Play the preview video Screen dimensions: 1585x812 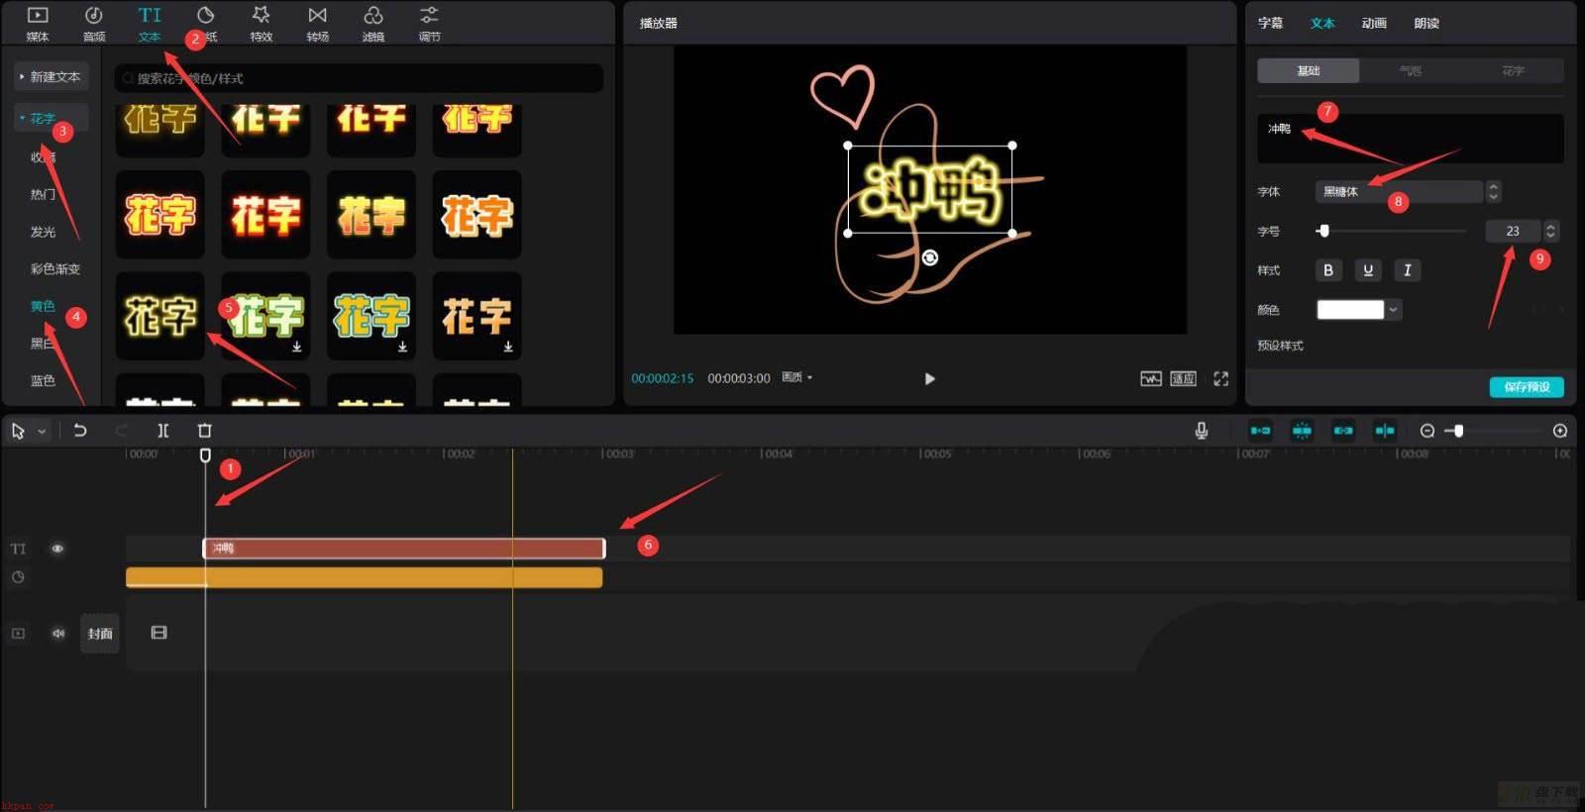tap(929, 378)
